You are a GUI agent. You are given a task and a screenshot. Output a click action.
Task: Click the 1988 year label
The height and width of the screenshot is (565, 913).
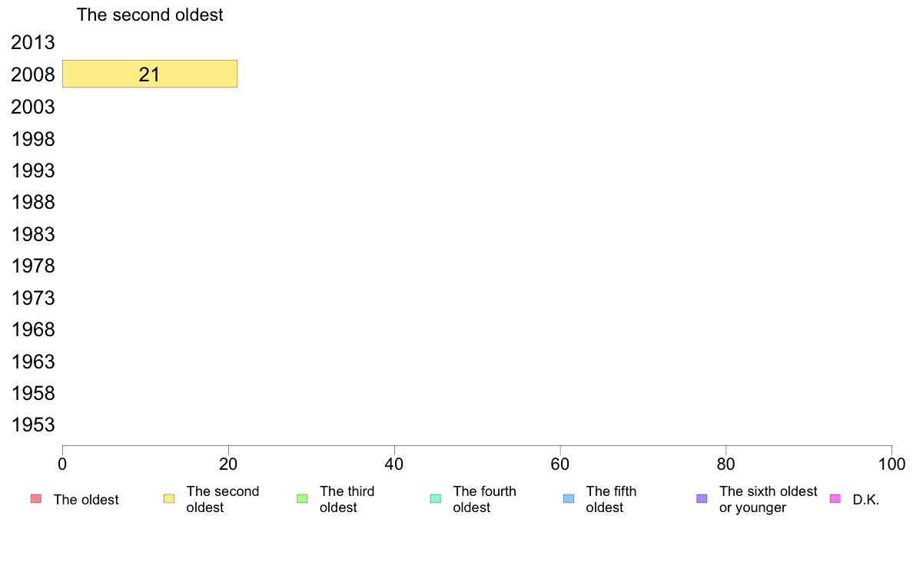tap(33, 203)
